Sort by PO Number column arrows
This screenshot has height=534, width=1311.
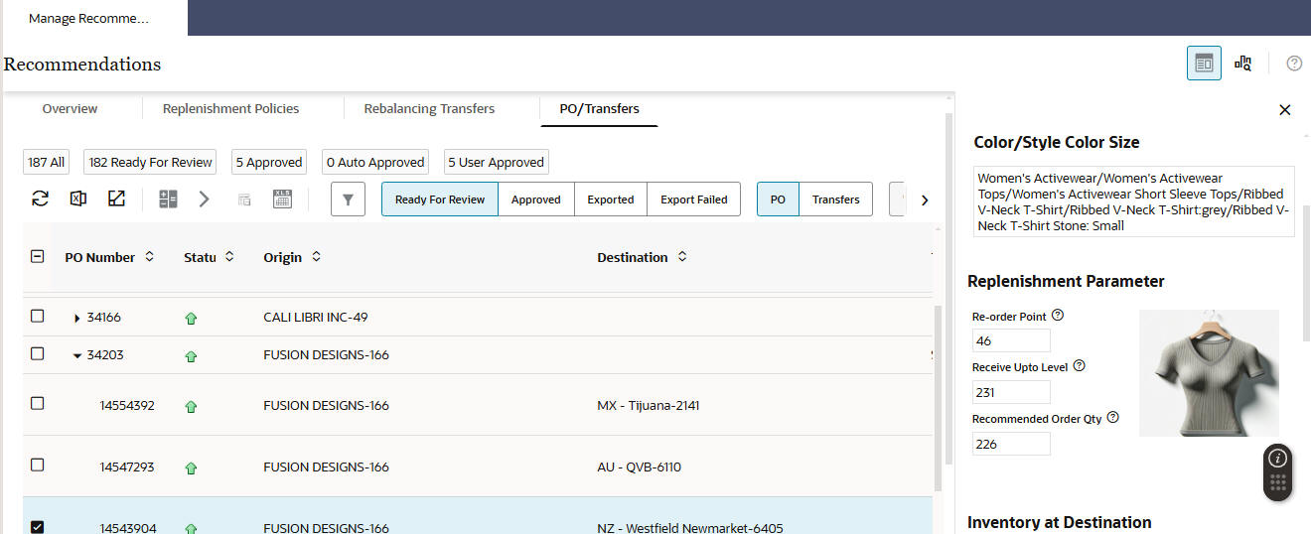150,257
